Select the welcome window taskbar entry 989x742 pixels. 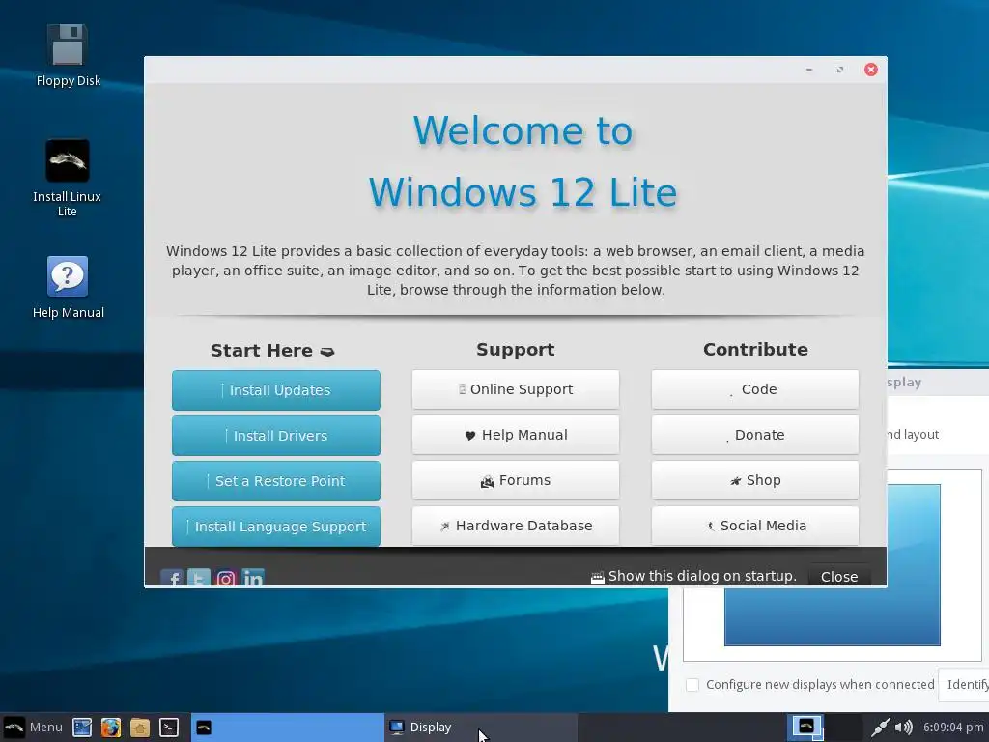287,728
